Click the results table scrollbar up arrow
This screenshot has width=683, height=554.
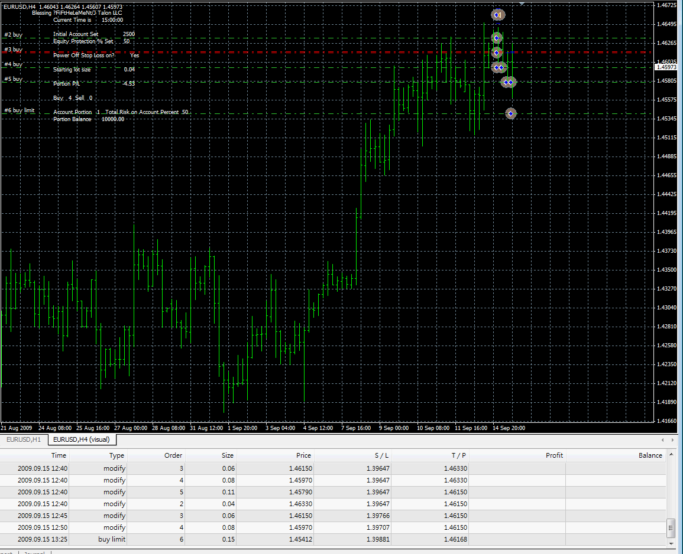(671, 455)
